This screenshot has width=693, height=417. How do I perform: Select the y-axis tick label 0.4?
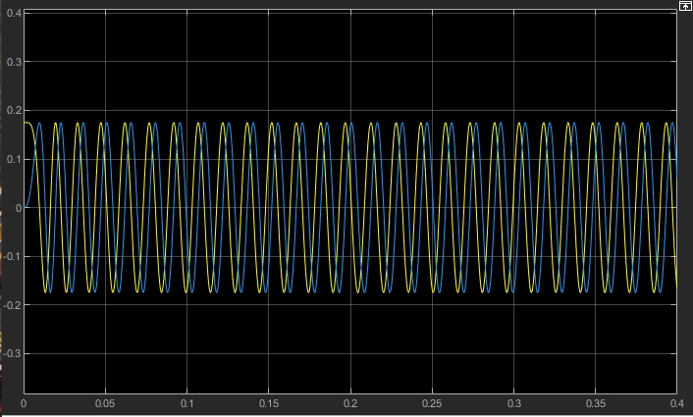click(14, 13)
